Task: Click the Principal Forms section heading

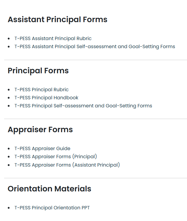Action: pyautogui.click(x=38, y=71)
